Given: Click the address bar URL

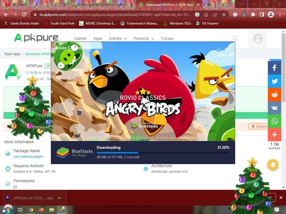Looking at the screenshot, I should [x=115, y=15].
